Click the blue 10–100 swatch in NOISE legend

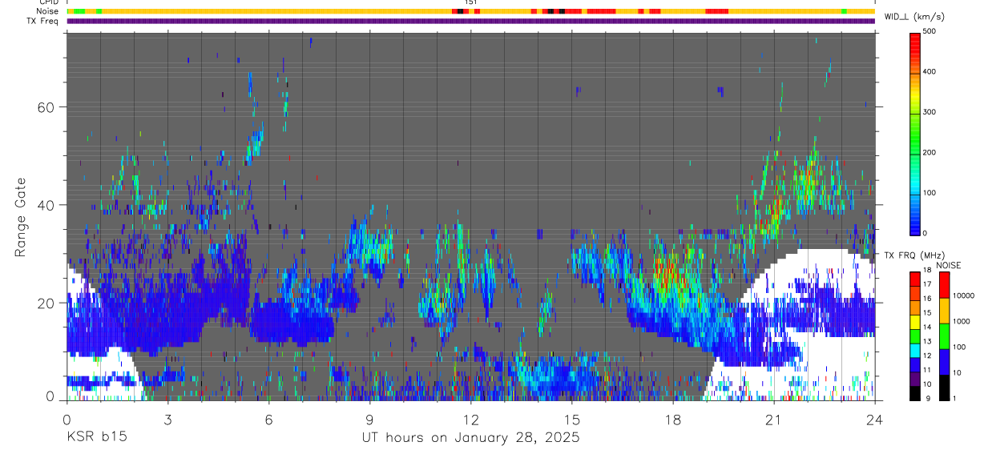945,362
